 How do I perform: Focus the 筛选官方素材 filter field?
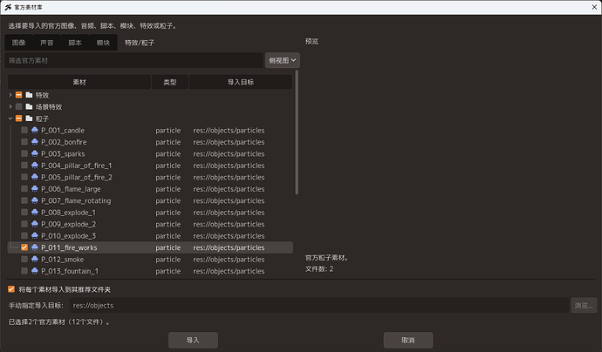pos(134,60)
